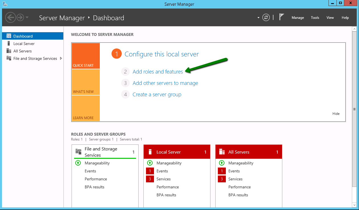This screenshot has height=210, width=359.
Task: Open the Manage menu
Action: (x=298, y=18)
